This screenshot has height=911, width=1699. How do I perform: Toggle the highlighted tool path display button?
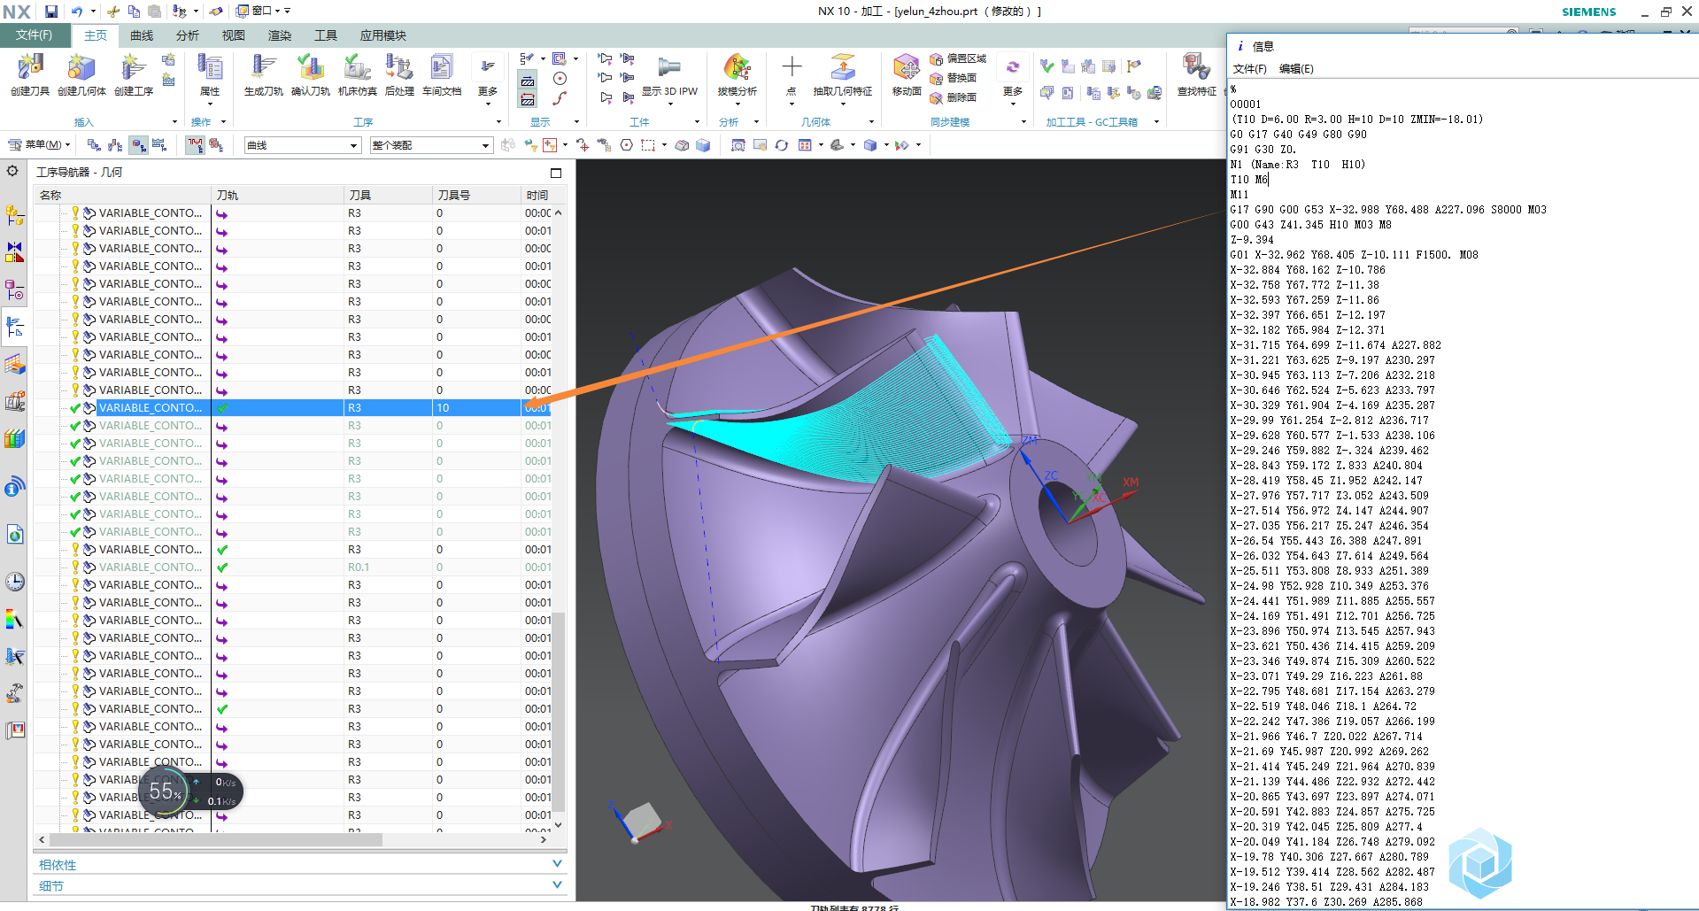coord(195,145)
